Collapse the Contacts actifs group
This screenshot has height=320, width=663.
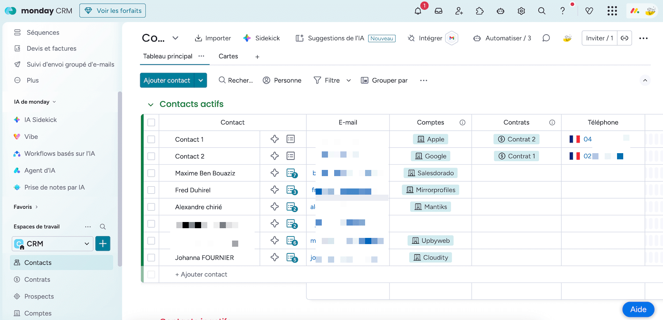pyautogui.click(x=151, y=105)
